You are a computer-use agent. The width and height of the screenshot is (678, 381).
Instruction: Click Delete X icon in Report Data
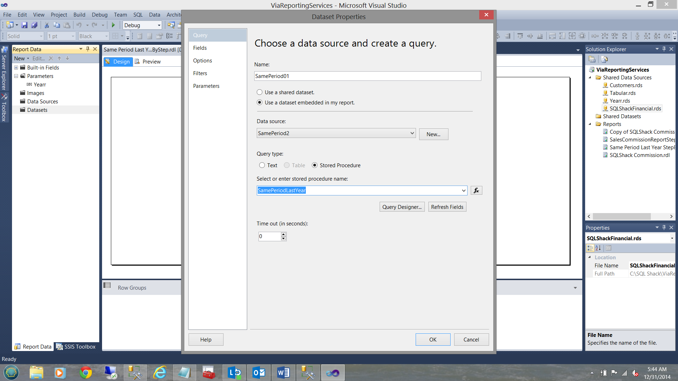tap(51, 59)
